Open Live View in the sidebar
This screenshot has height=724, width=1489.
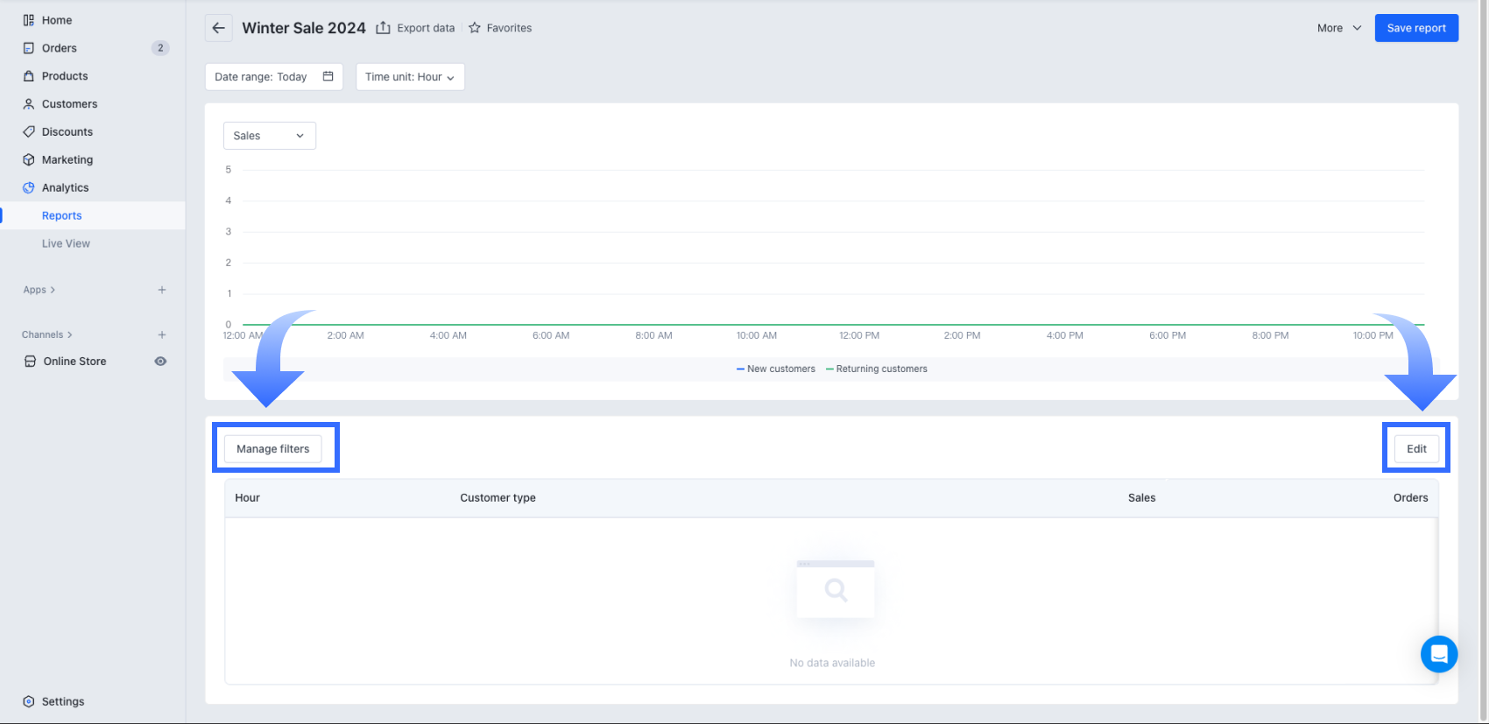coord(66,244)
